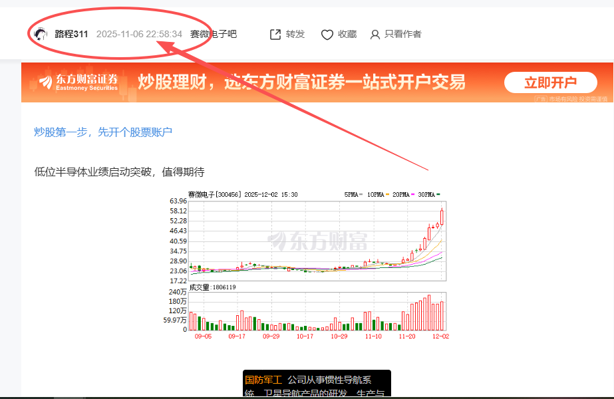Click the Eastmoney Securities logo in the banner
This screenshot has height=399, width=614.
pyautogui.click(x=78, y=82)
